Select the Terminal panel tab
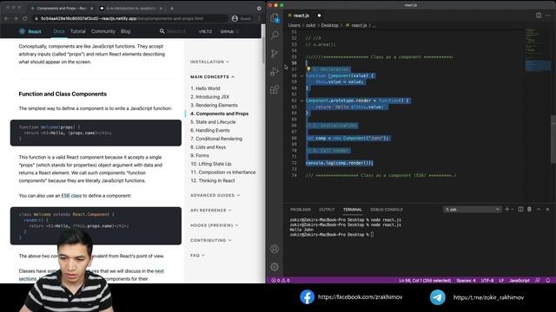The height and width of the screenshot is (312, 556). coord(353,210)
